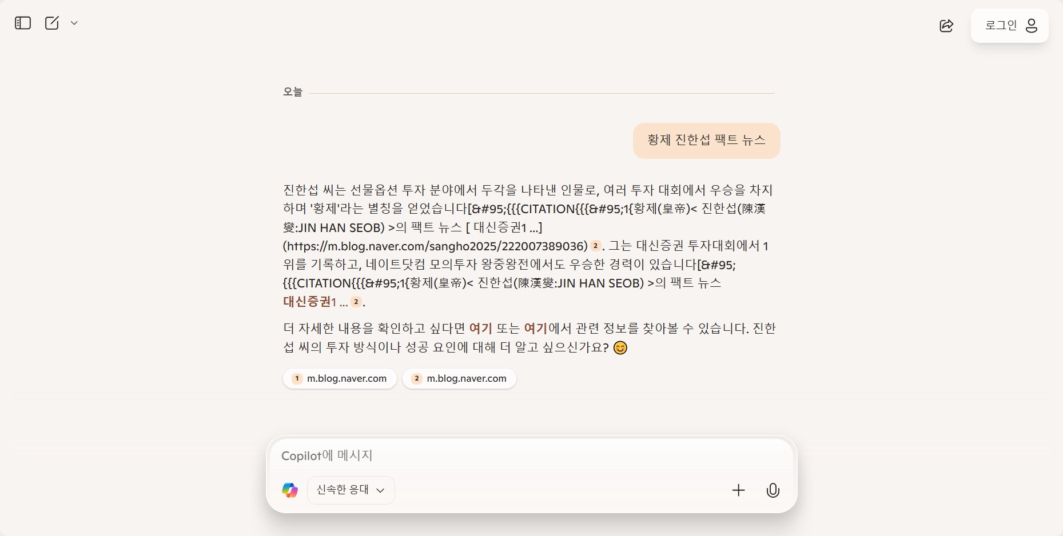Open the 신속한 응대 mode dropdown

coord(351,490)
